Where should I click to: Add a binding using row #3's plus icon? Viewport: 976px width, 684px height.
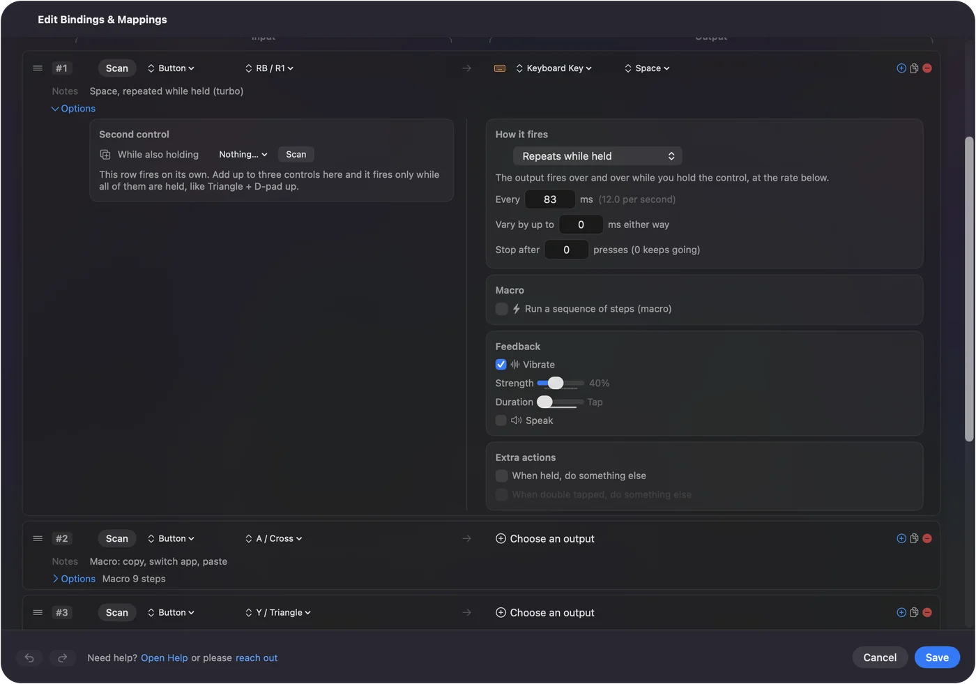click(x=901, y=612)
